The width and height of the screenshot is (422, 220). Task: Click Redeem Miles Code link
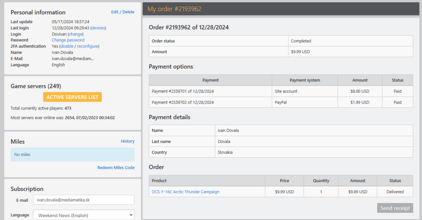point(116,168)
